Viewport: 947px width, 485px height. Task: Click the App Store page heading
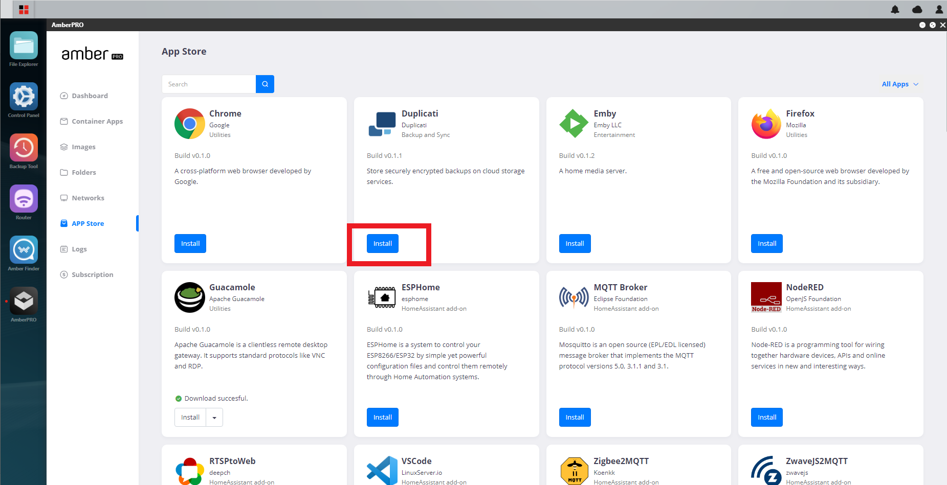(184, 52)
